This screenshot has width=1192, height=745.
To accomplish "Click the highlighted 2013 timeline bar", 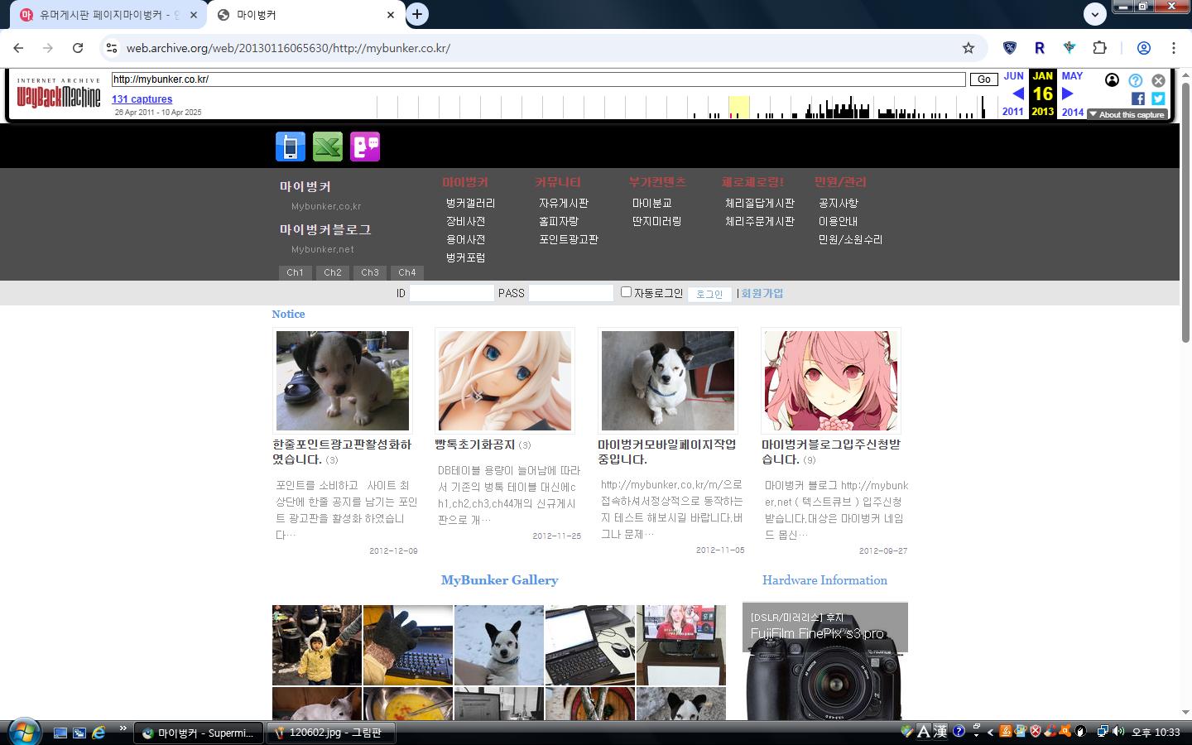I will [x=738, y=108].
